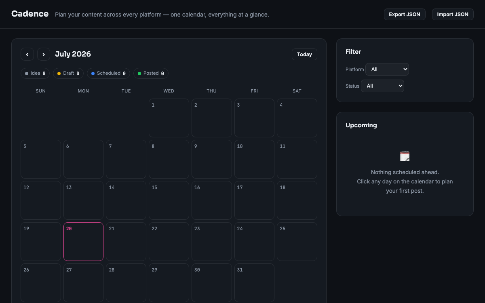Click the Draft status chip
The width and height of the screenshot is (485, 303).
click(68, 73)
